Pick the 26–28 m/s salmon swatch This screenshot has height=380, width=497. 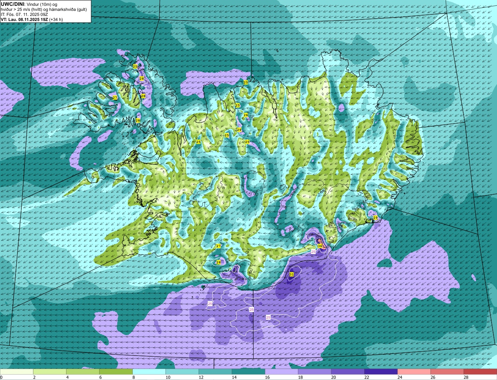(x=447, y=372)
